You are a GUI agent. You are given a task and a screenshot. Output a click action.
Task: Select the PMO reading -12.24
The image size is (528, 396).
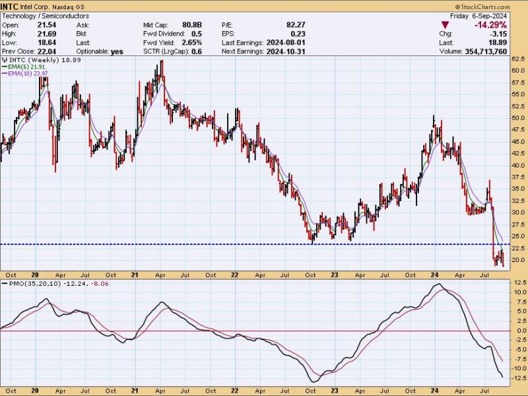point(75,284)
